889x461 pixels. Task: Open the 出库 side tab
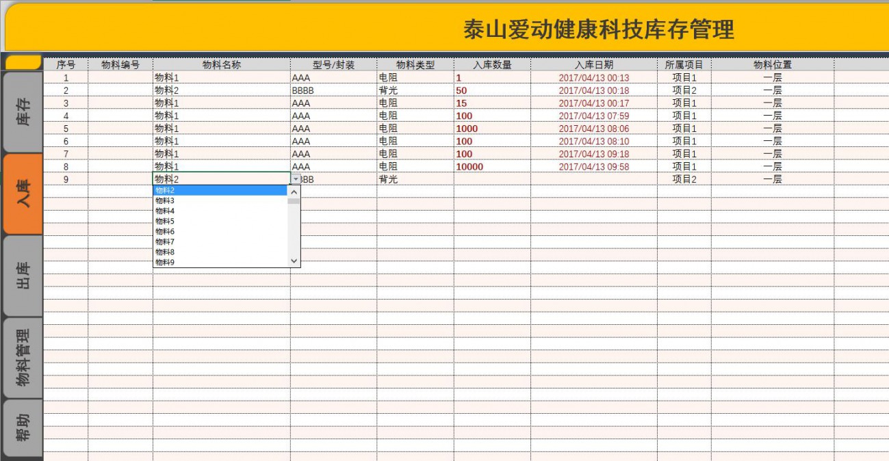(x=23, y=276)
